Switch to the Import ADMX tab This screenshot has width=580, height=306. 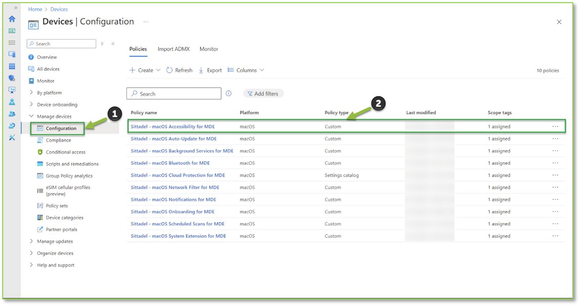pos(174,49)
